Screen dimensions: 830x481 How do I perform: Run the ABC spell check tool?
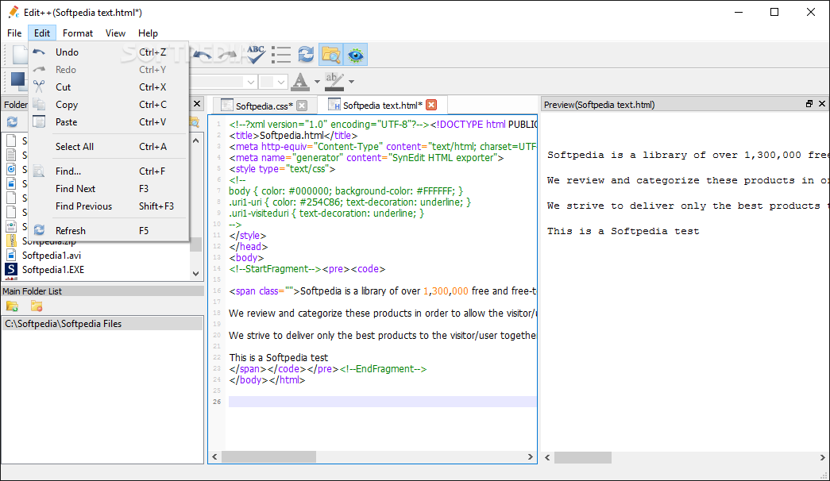click(256, 54)
